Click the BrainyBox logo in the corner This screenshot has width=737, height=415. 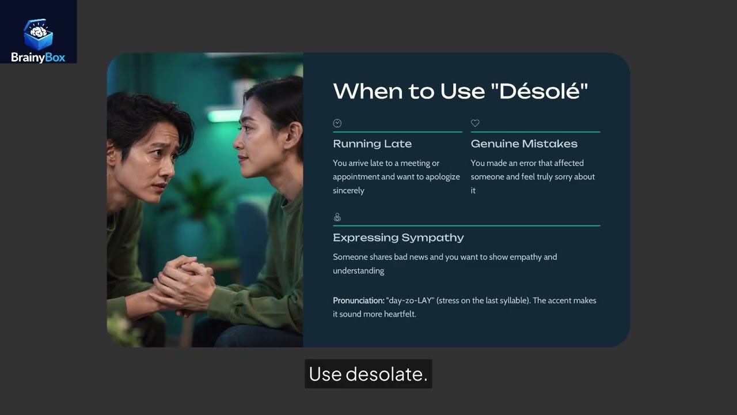[x=38, y=32]
